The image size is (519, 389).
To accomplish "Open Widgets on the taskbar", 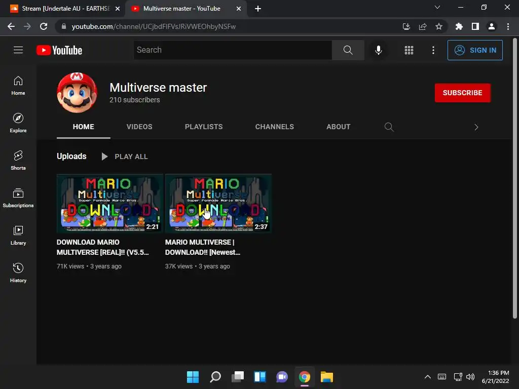I will (x=260, y=377).
